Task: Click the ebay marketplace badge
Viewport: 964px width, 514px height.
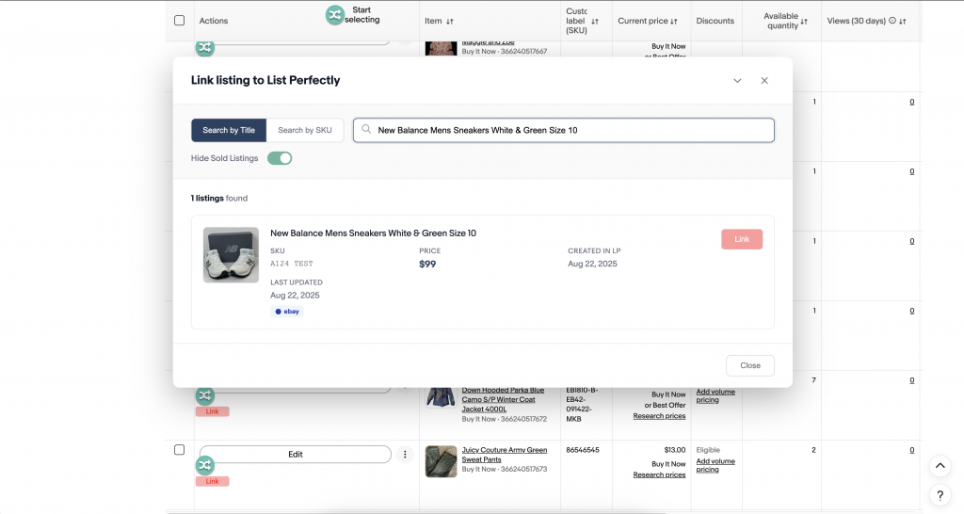Action: pos(287,312)
